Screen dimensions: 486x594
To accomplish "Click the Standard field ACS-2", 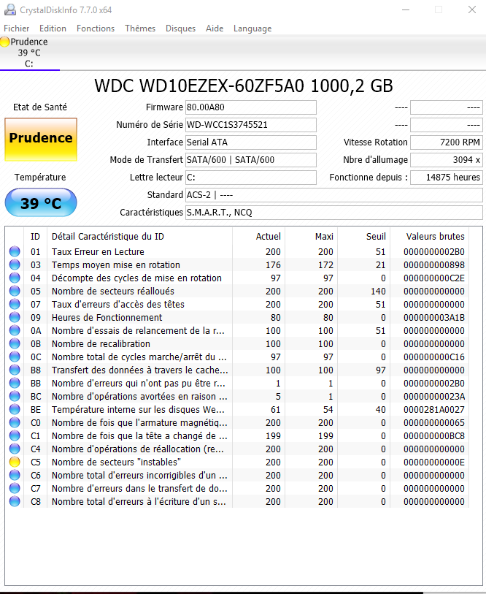I will click(333, 195).
